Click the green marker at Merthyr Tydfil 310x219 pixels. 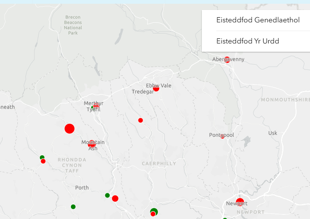click(x=92, y=108)
